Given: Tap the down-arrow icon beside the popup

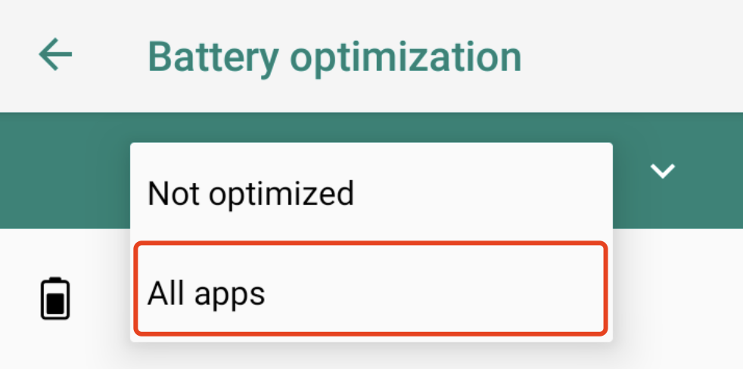Looking at the screenshot, I should pos(663,171).
